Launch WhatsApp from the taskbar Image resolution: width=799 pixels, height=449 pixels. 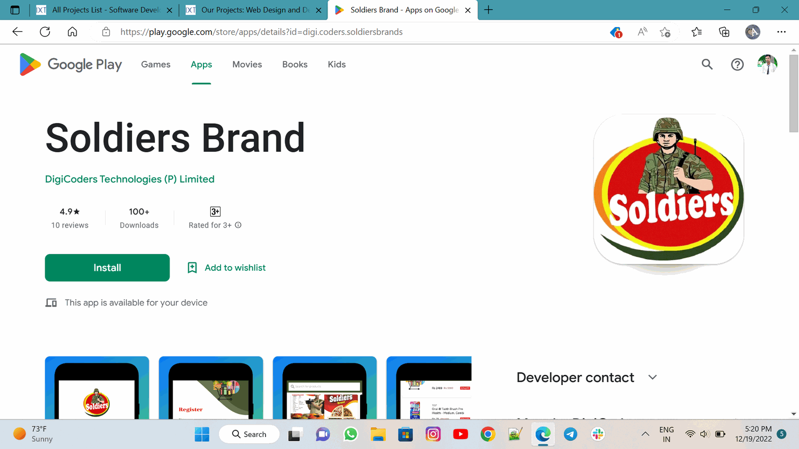[351, 434]
